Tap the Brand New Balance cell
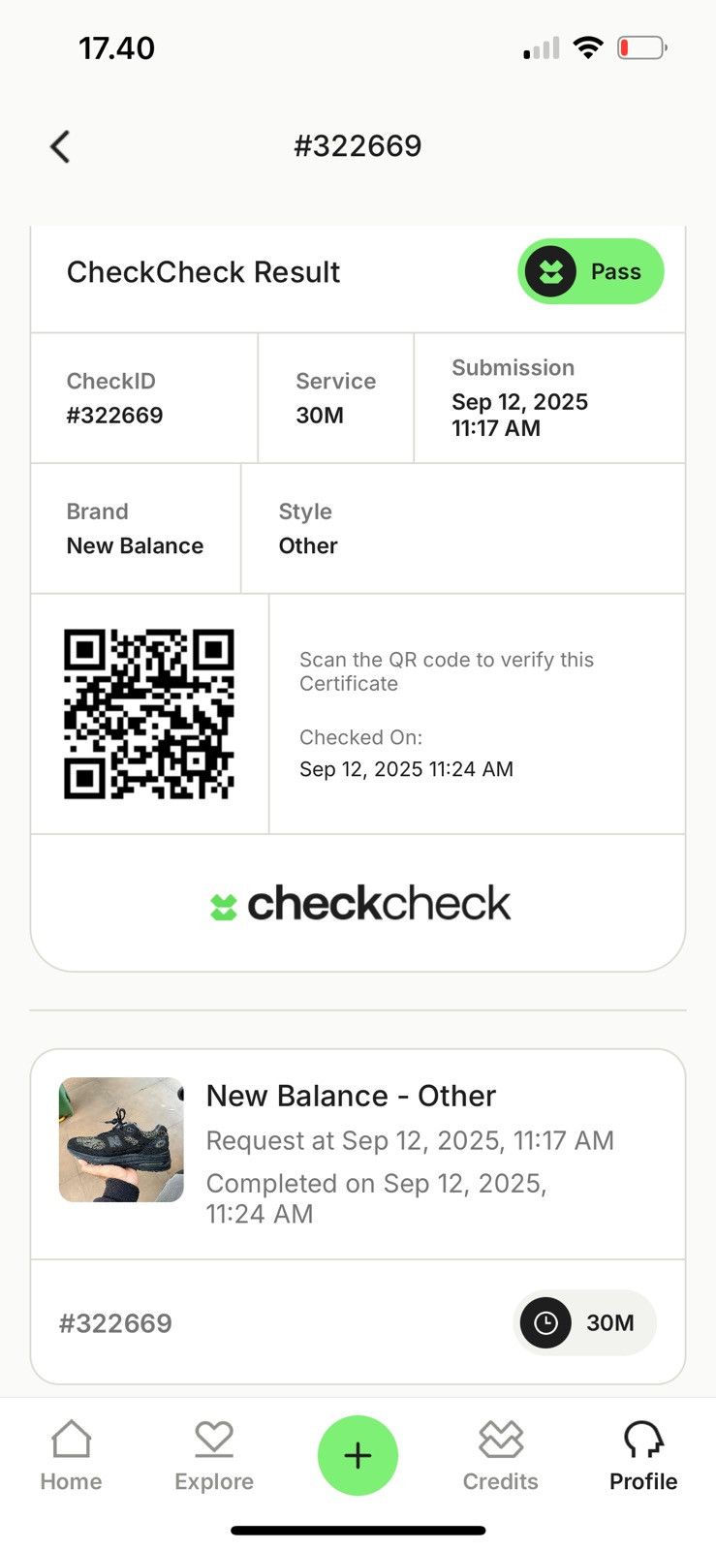This screenshot has width=716, height=1550. [136, 528]
